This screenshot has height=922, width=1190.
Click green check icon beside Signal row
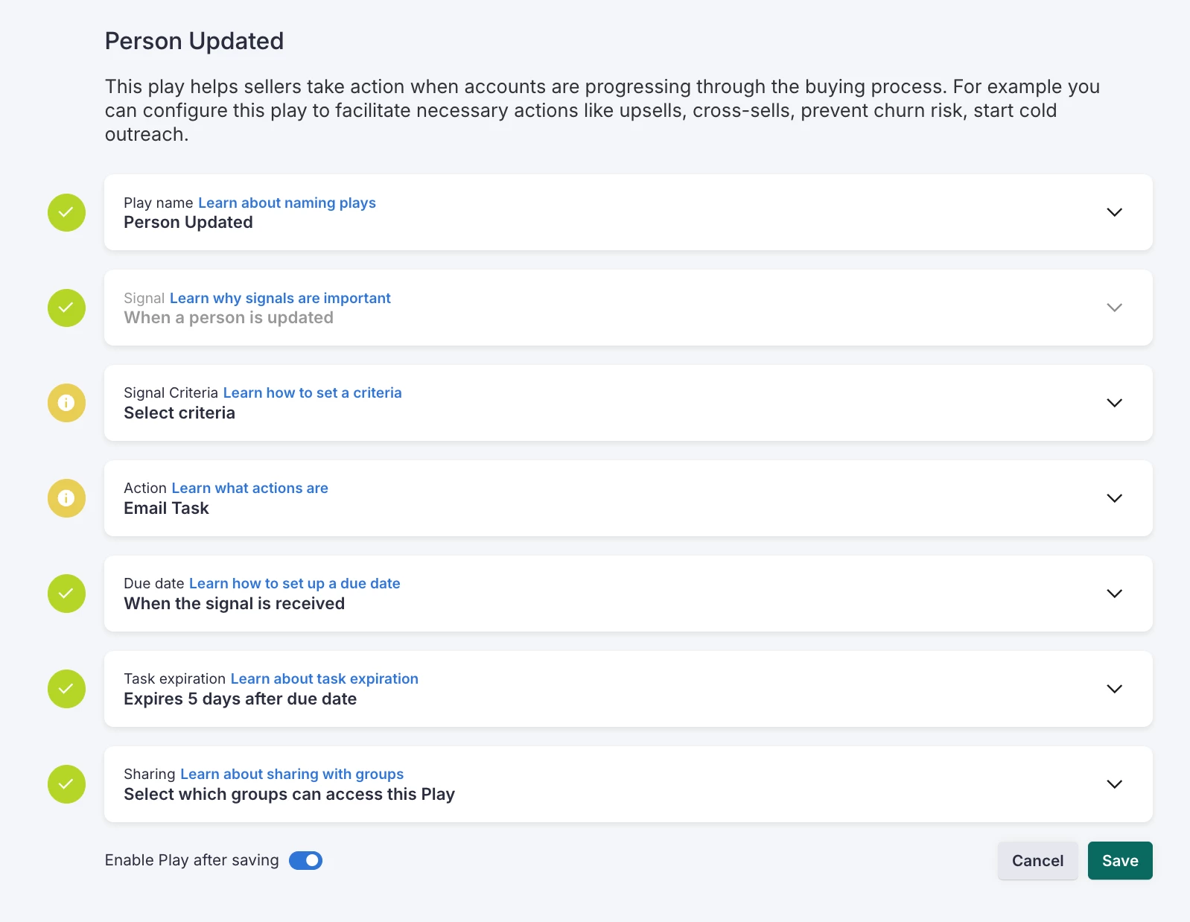pyautogui.click(x=66, y=308)
